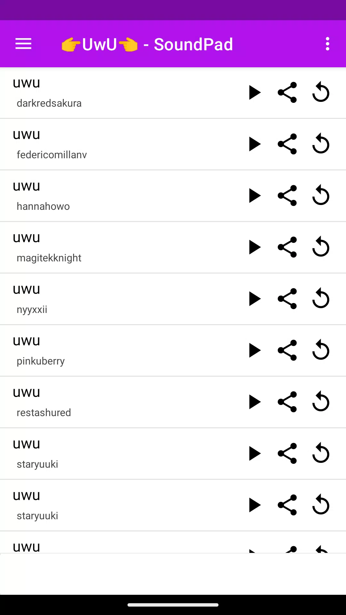Image resolution: width=346 pixels, height=615 pixels.
Task: Share the restashured uwu sound
Action: coord(287,402)
